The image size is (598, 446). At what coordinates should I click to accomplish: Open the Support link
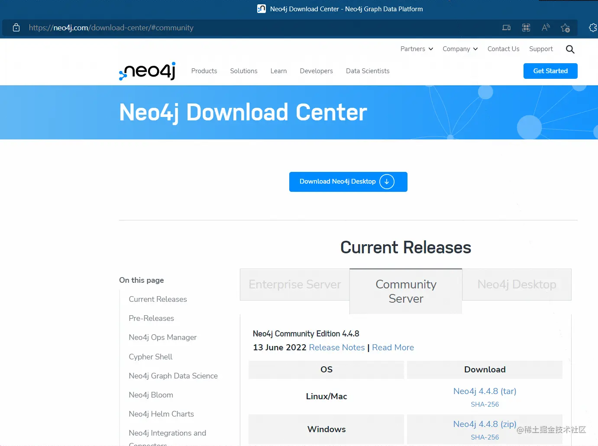tap(541, 49)
